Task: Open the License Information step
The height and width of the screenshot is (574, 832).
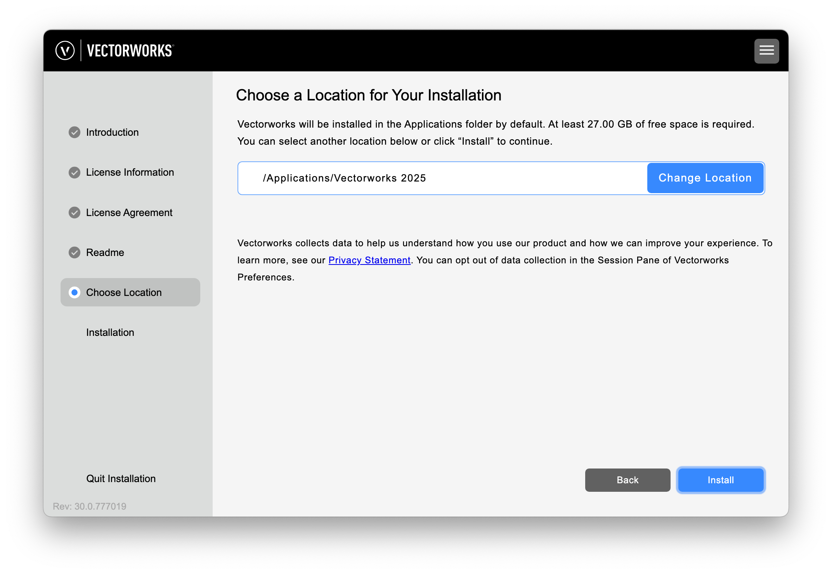Action: point(130,172)
